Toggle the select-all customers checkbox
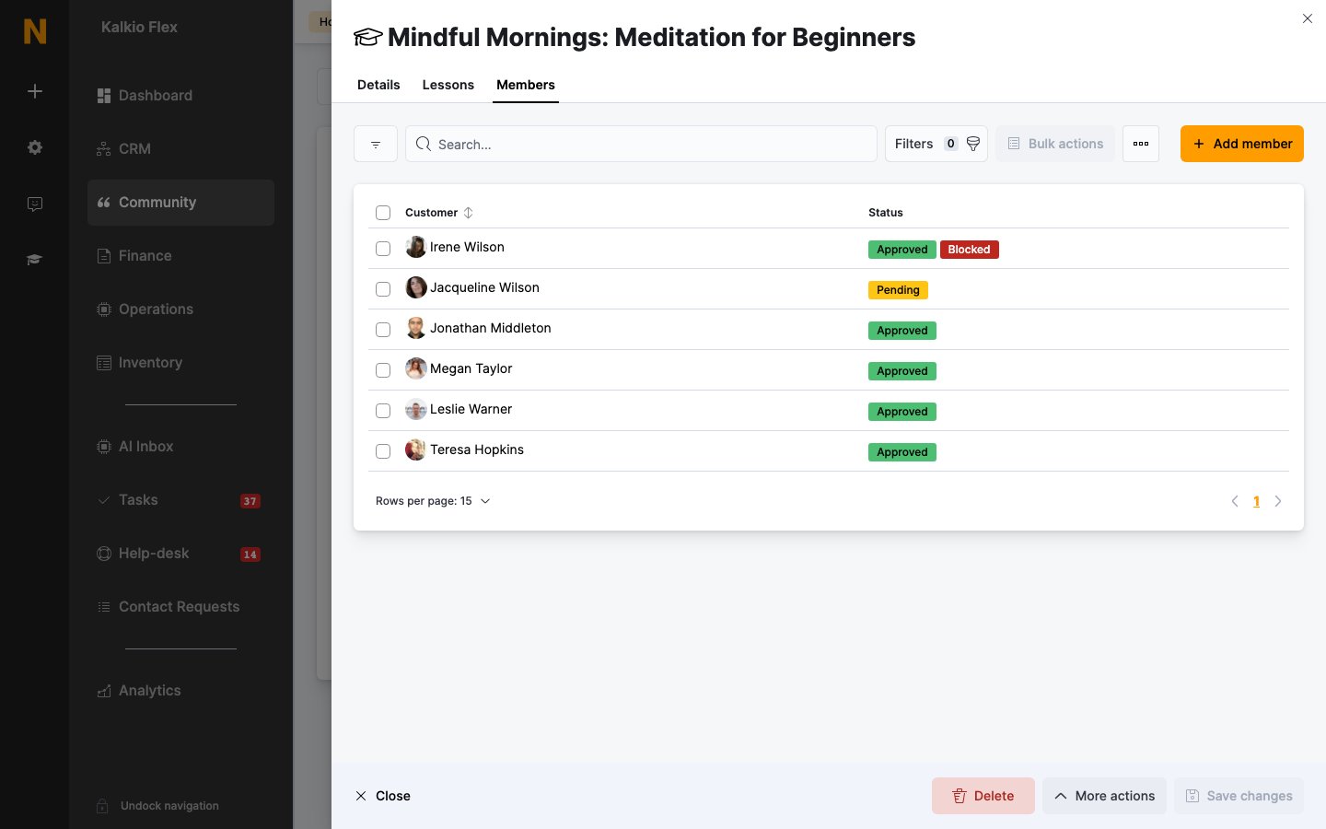Screen dimensions: 1326x829 (383, 213)
